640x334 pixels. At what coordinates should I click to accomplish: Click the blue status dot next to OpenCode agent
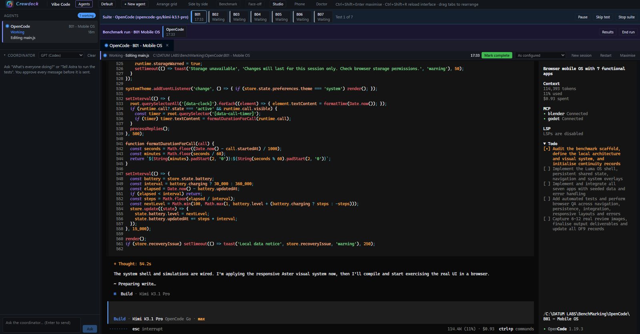7,26
